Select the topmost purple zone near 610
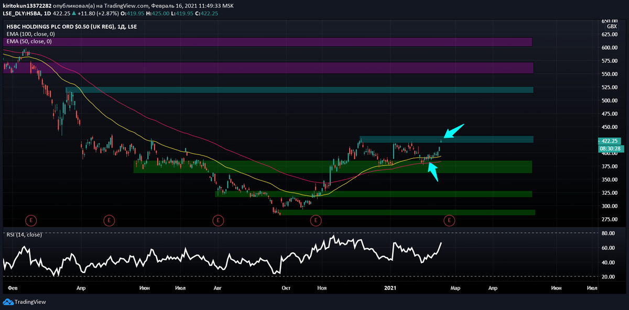Screen dimensions: 629x310 (268, 42)
